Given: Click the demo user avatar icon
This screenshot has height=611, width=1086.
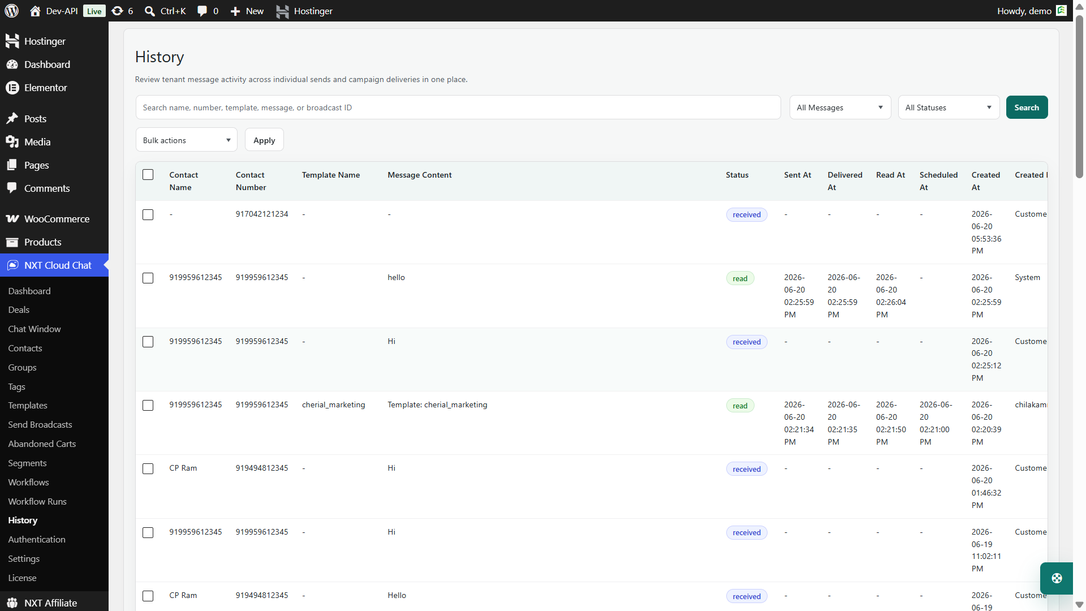Looking at the screenshot, I should click(x=1061, y=10).
